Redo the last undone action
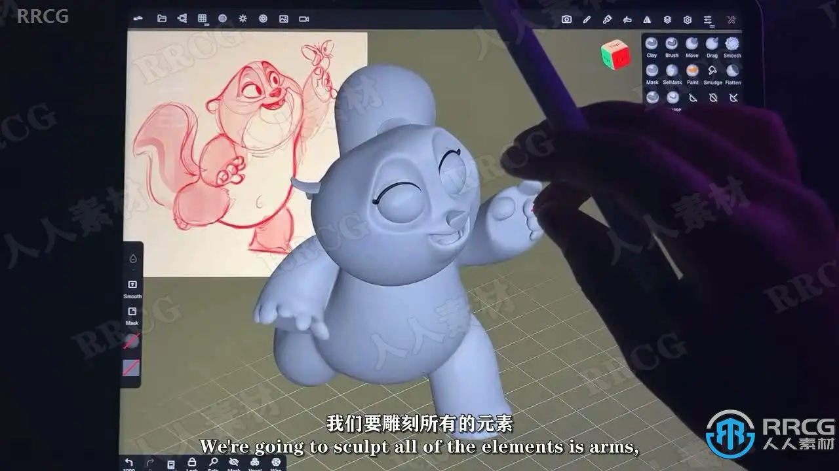The height and width of the screenshot is (471, 839). [150, 464]
